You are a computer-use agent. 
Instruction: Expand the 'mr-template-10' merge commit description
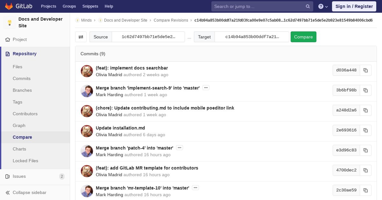click(195, 188)
